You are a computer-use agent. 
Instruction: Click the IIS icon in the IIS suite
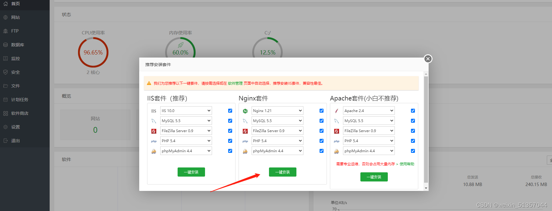coord(154,111)
